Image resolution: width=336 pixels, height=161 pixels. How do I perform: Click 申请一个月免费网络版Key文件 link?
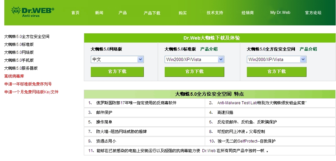point(31,92)
